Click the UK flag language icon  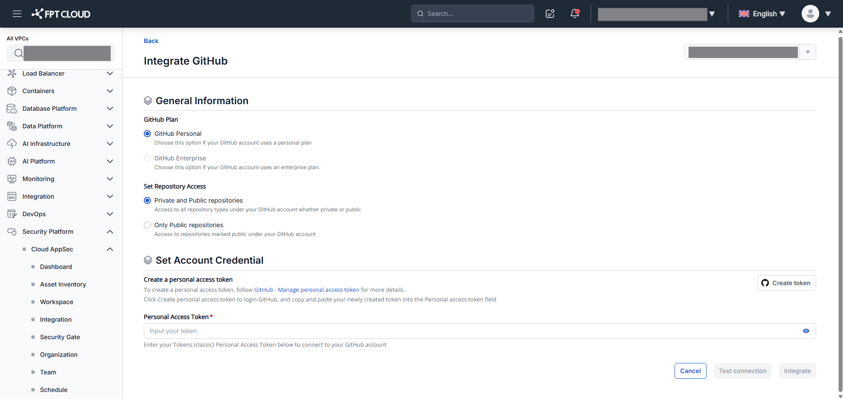[x=744, y=14]
